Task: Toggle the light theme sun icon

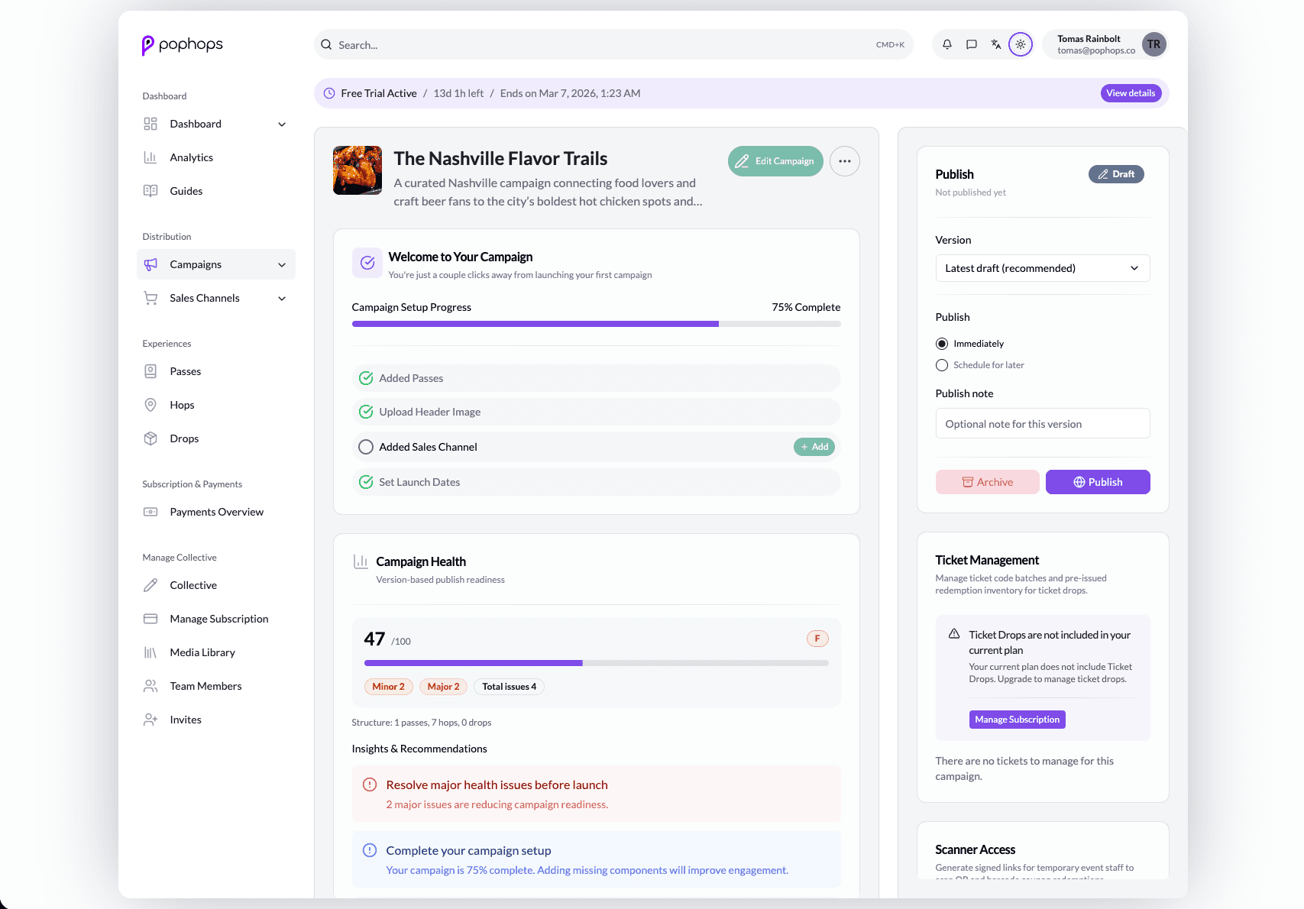Action: (1021, 44)
